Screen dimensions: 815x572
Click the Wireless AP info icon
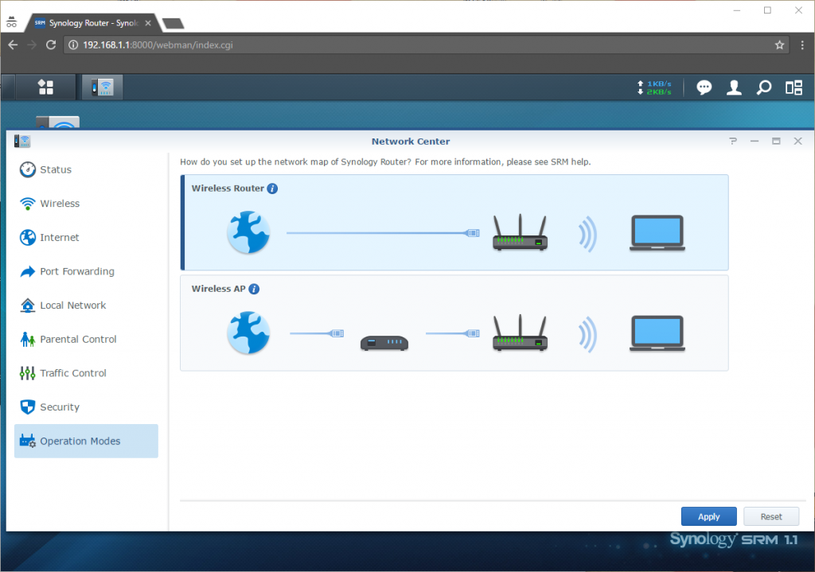click(x=254, y=289)
